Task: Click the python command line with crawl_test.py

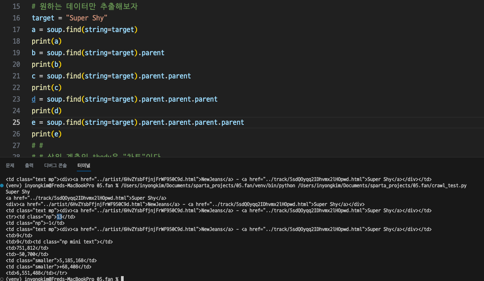Action: (236, 186)
